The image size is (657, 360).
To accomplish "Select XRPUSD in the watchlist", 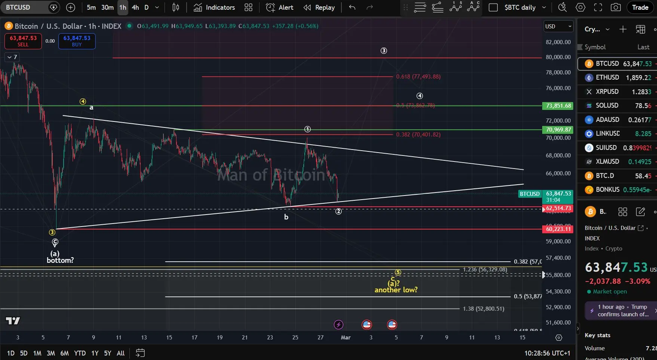I will click(x=617, y=92).
